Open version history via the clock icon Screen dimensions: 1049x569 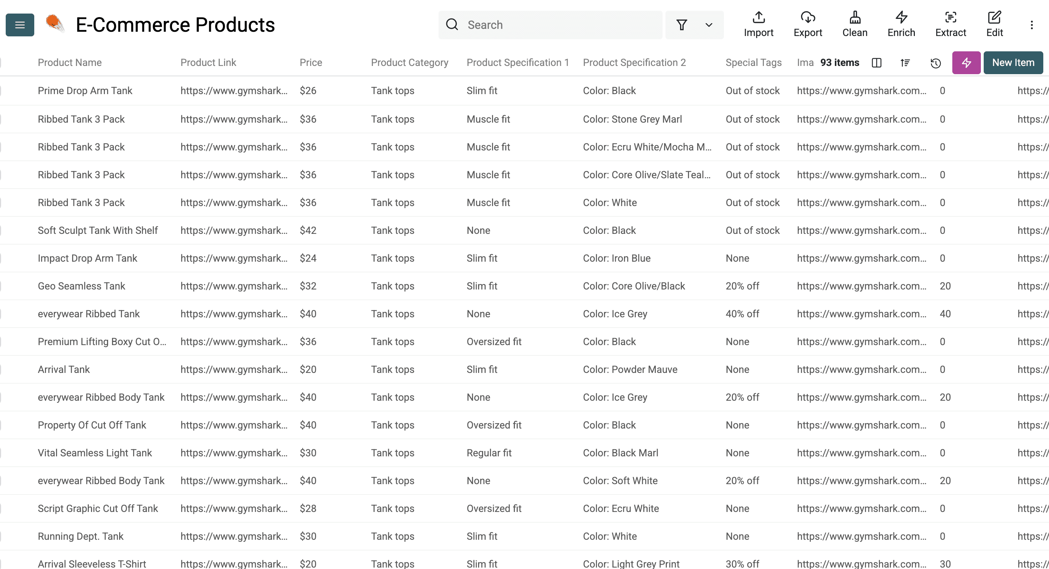pyautogui.click(x=936, y=63)
